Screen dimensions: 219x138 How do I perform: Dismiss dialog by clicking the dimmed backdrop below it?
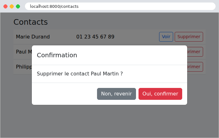coord(109,121)
